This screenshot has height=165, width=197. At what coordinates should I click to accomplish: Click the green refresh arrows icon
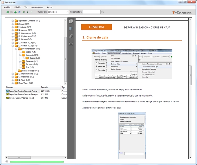pos(24,12)
